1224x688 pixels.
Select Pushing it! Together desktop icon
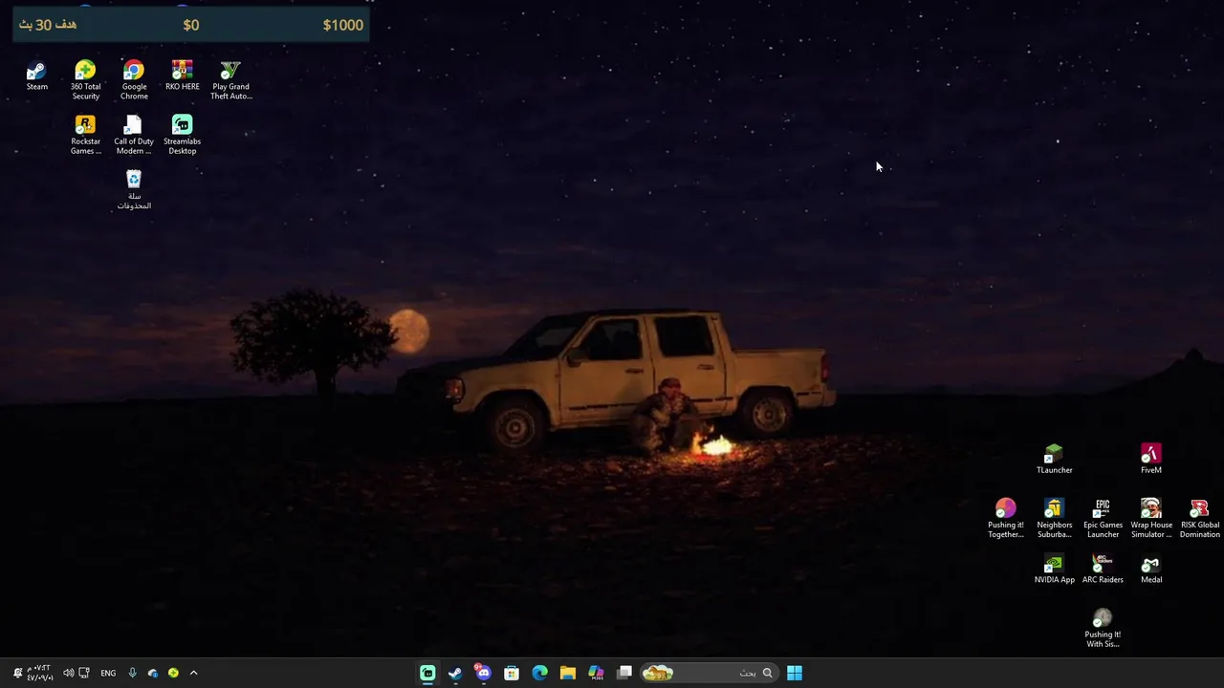point(1005,518)
